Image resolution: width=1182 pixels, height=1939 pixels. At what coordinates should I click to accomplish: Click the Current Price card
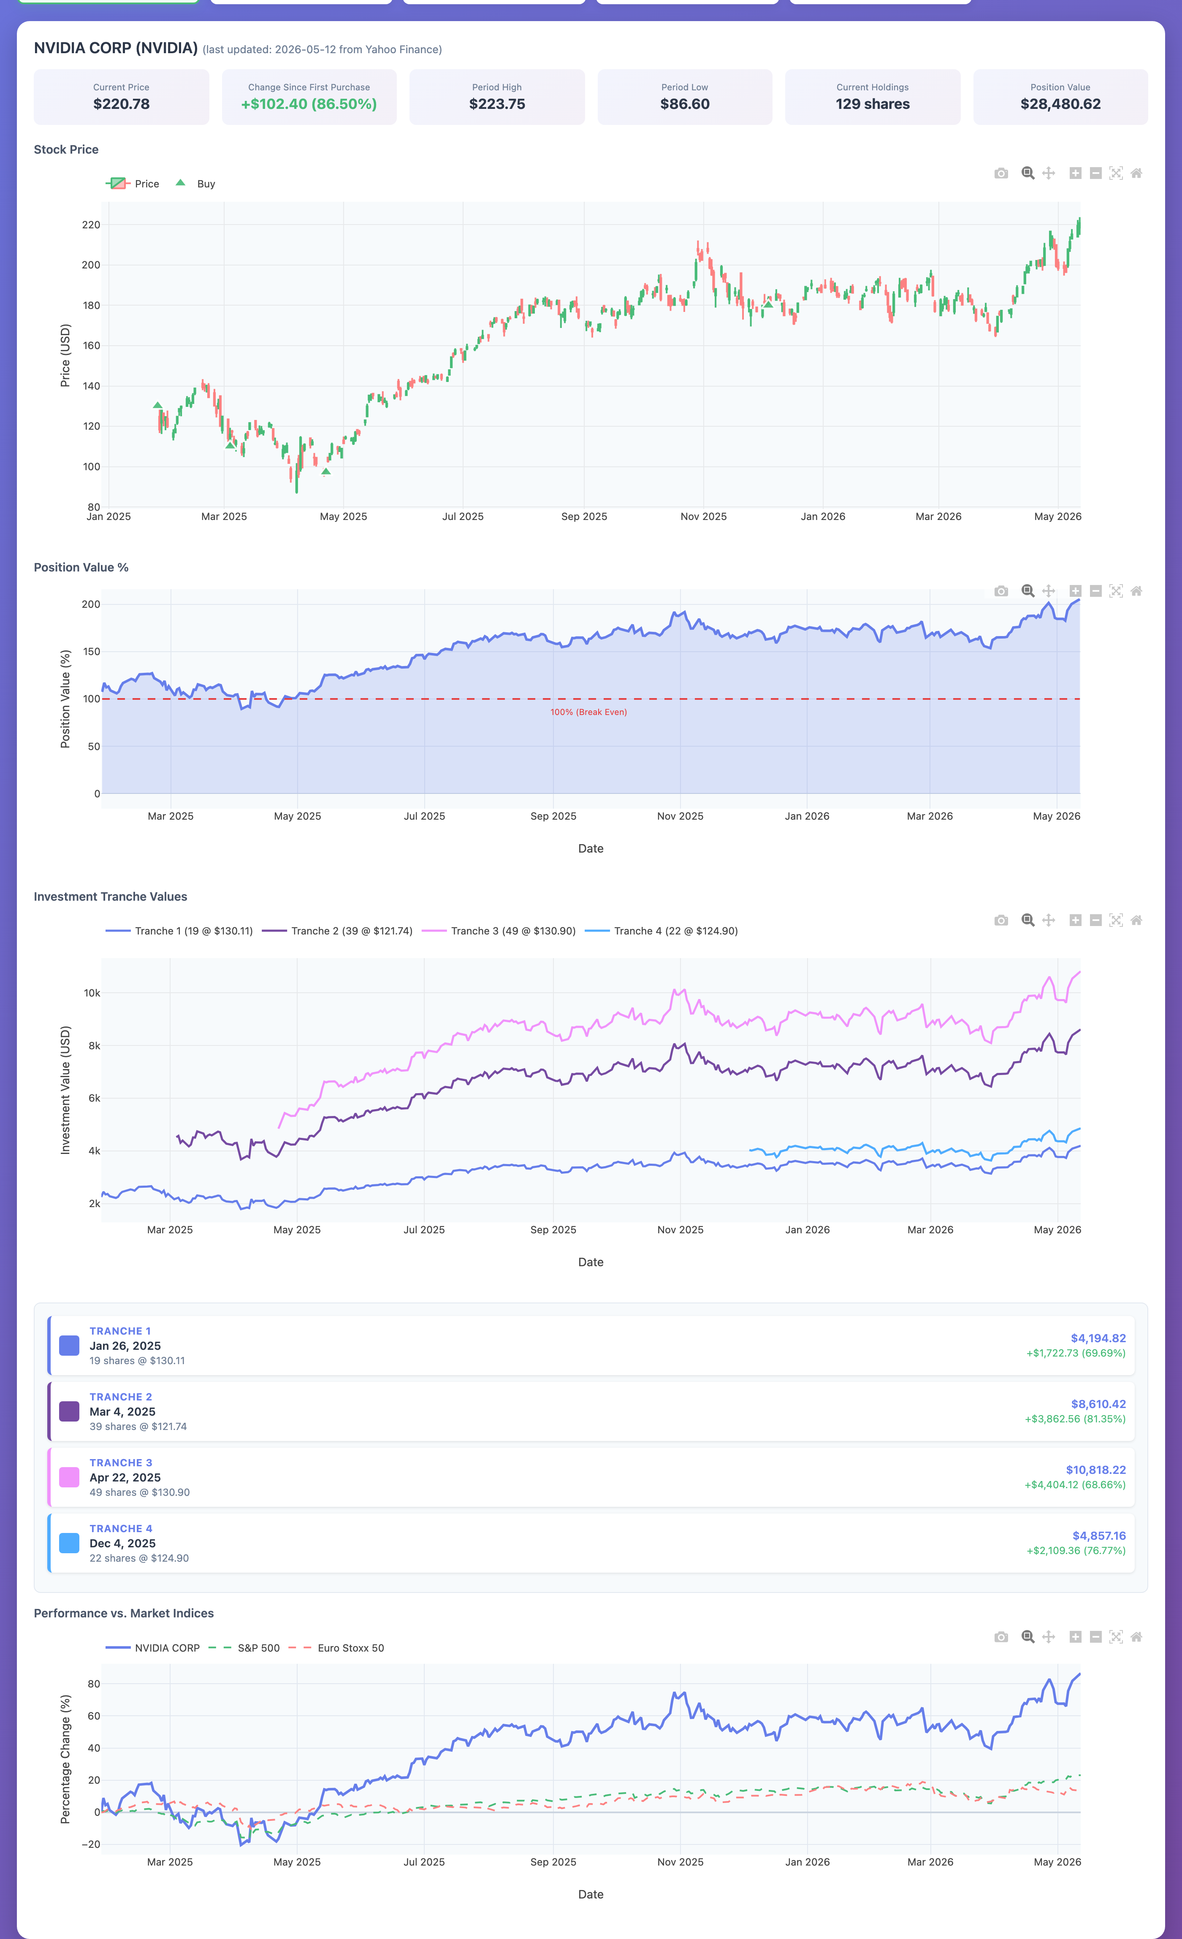121,97
